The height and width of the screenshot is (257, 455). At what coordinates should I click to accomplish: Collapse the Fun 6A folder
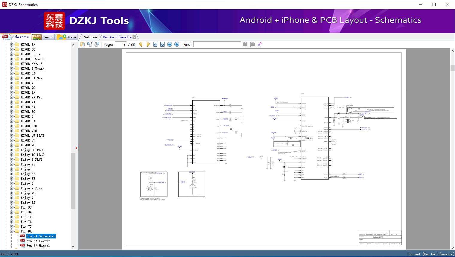[x=12, y=231]
